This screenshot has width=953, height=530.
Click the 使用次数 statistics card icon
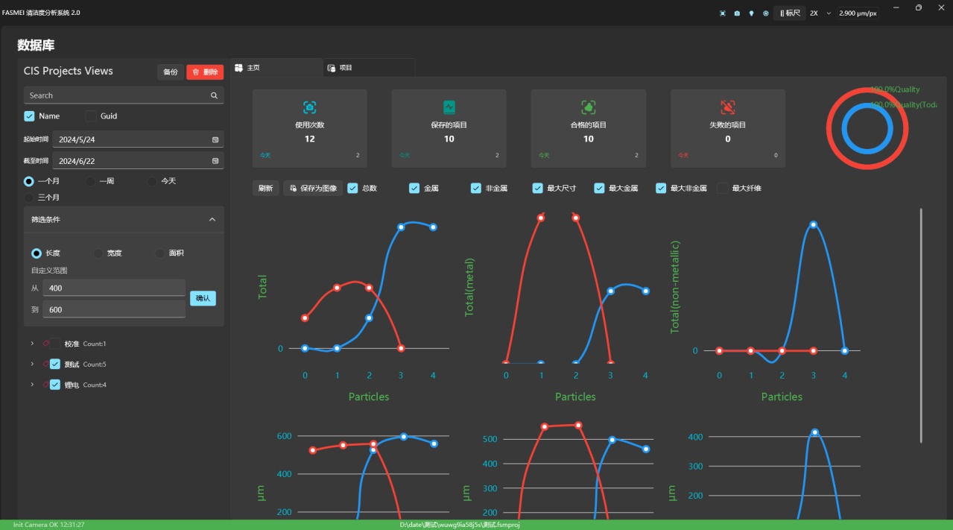pyautogui.click(x=309, y=107)
